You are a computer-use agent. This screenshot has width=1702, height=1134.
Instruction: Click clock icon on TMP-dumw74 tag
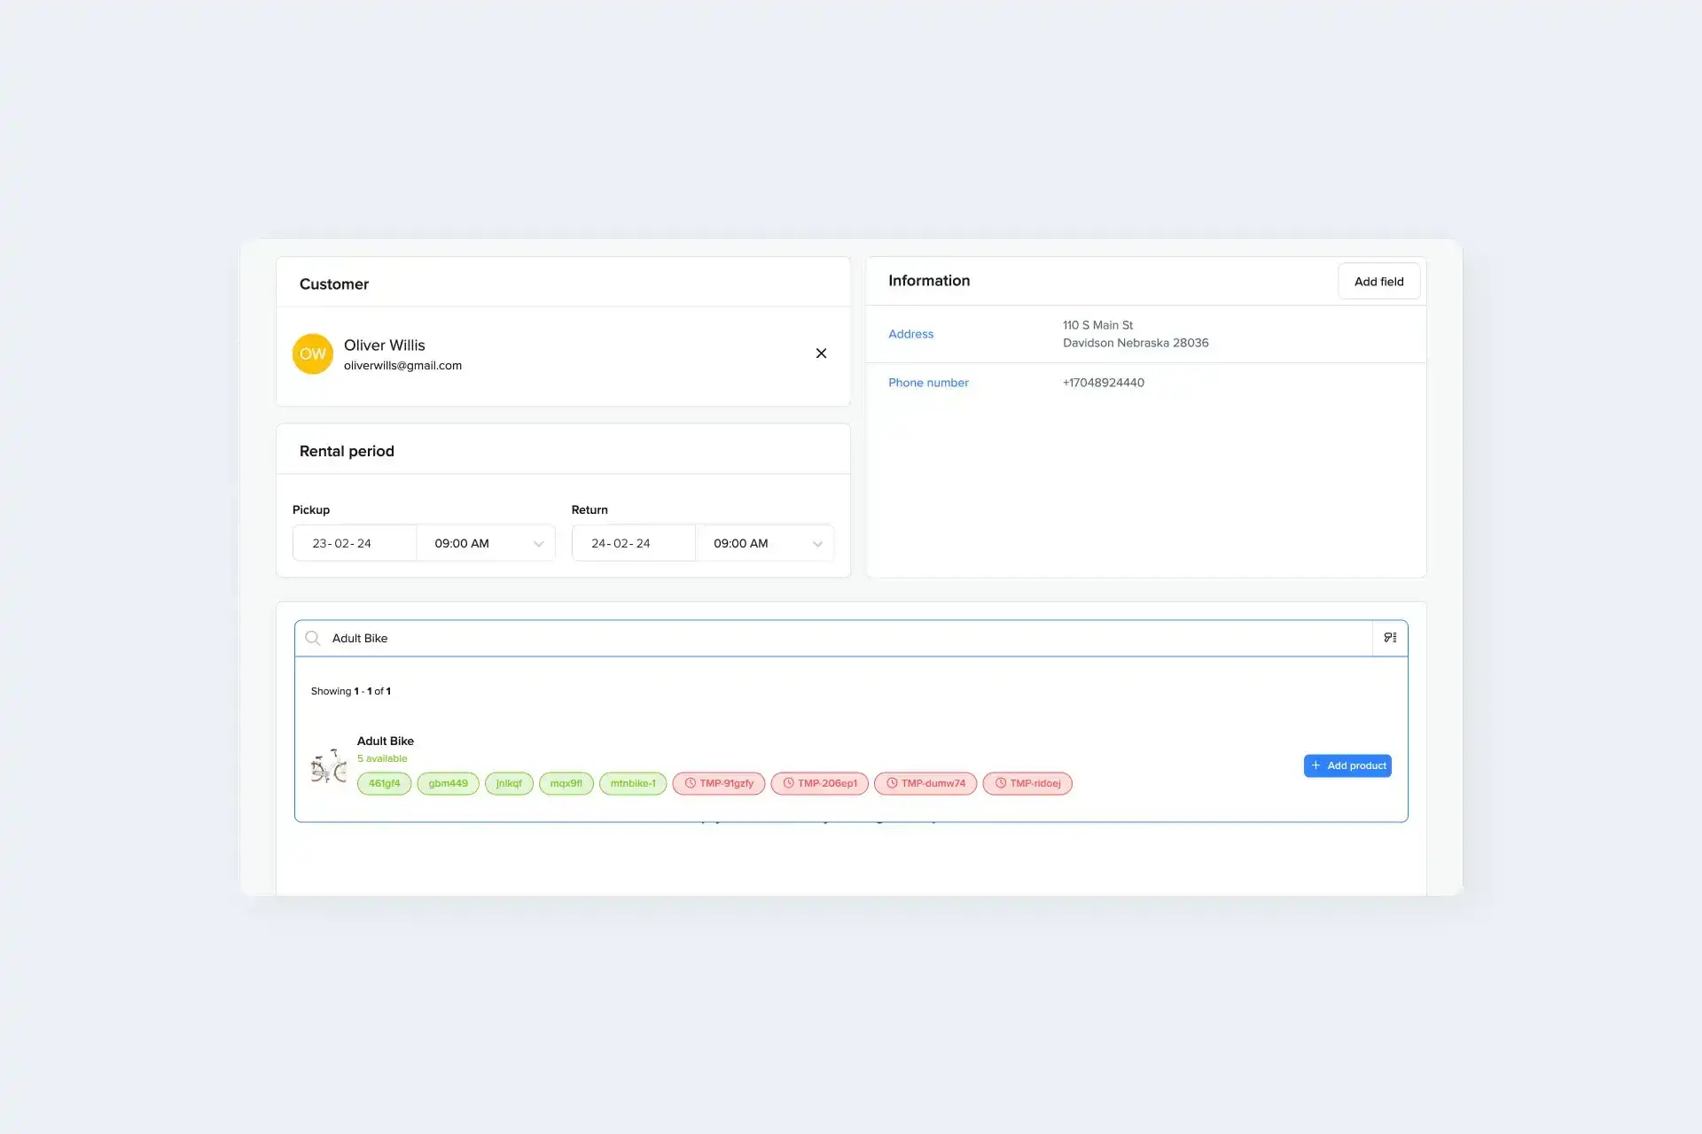(x=892, y=783)
